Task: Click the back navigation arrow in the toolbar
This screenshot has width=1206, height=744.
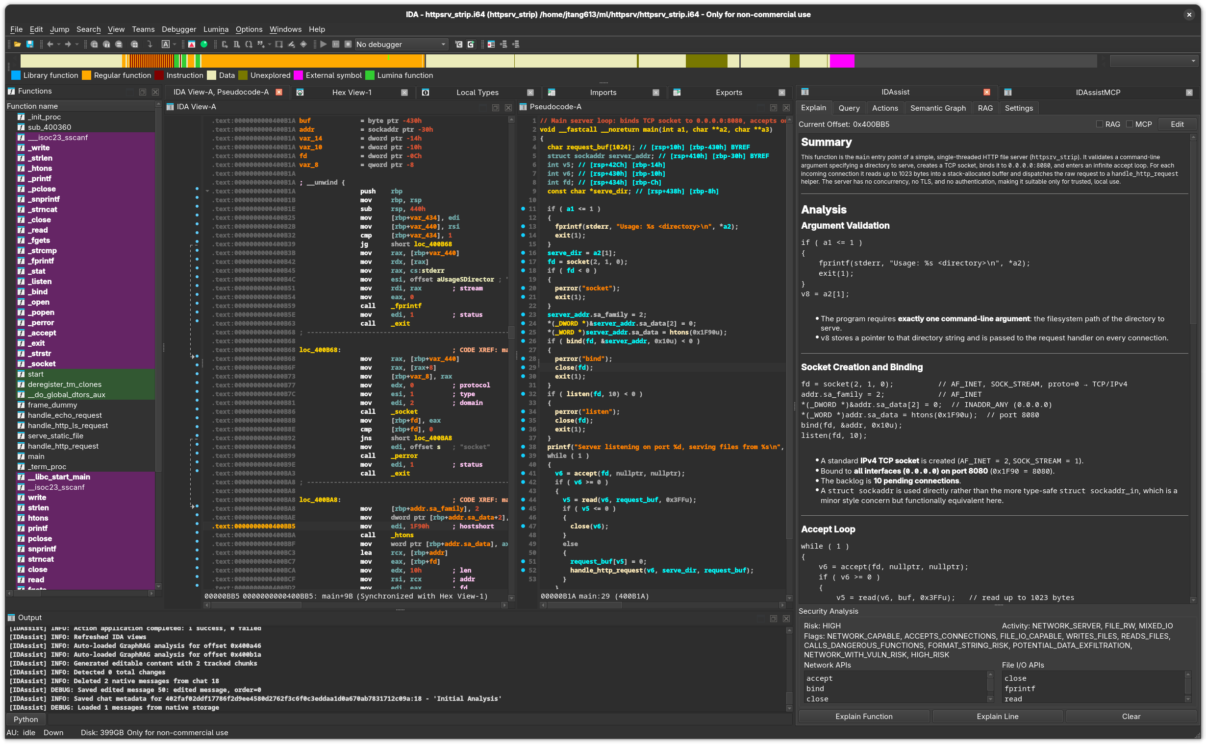Action: coord(50,45)
